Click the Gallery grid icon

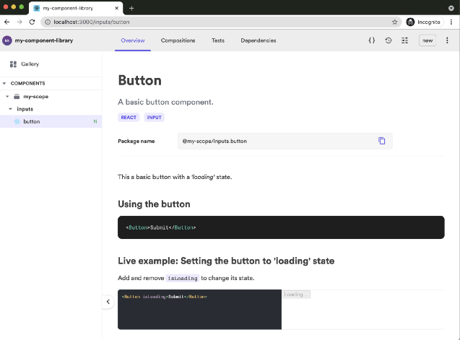point(14,64)
